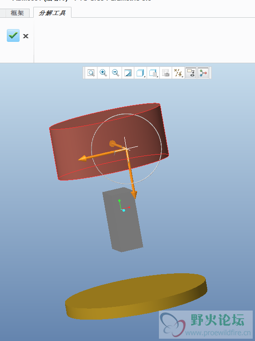Screen dimensions: 255x341
Task: Accept changes with green checkmark button
Action: click(x=13, y=35)
